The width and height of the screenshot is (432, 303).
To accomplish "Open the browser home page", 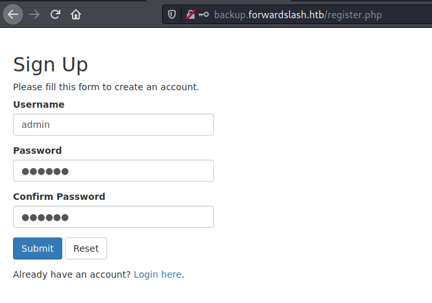I will coord(76,14).
